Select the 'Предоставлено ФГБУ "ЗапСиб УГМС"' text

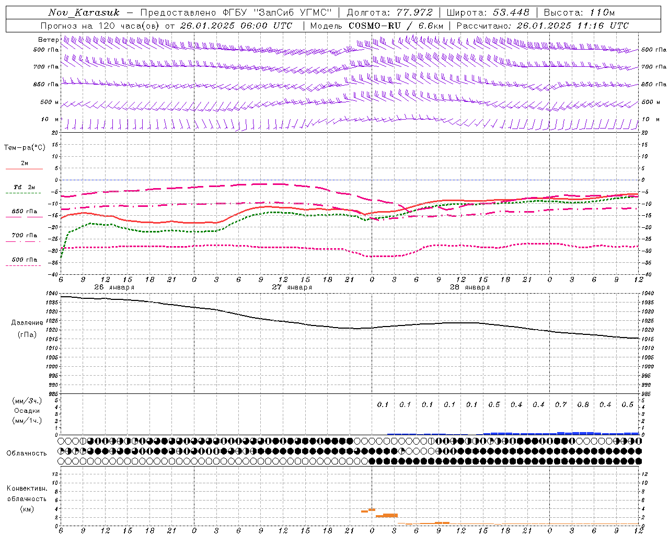point(236,13)
